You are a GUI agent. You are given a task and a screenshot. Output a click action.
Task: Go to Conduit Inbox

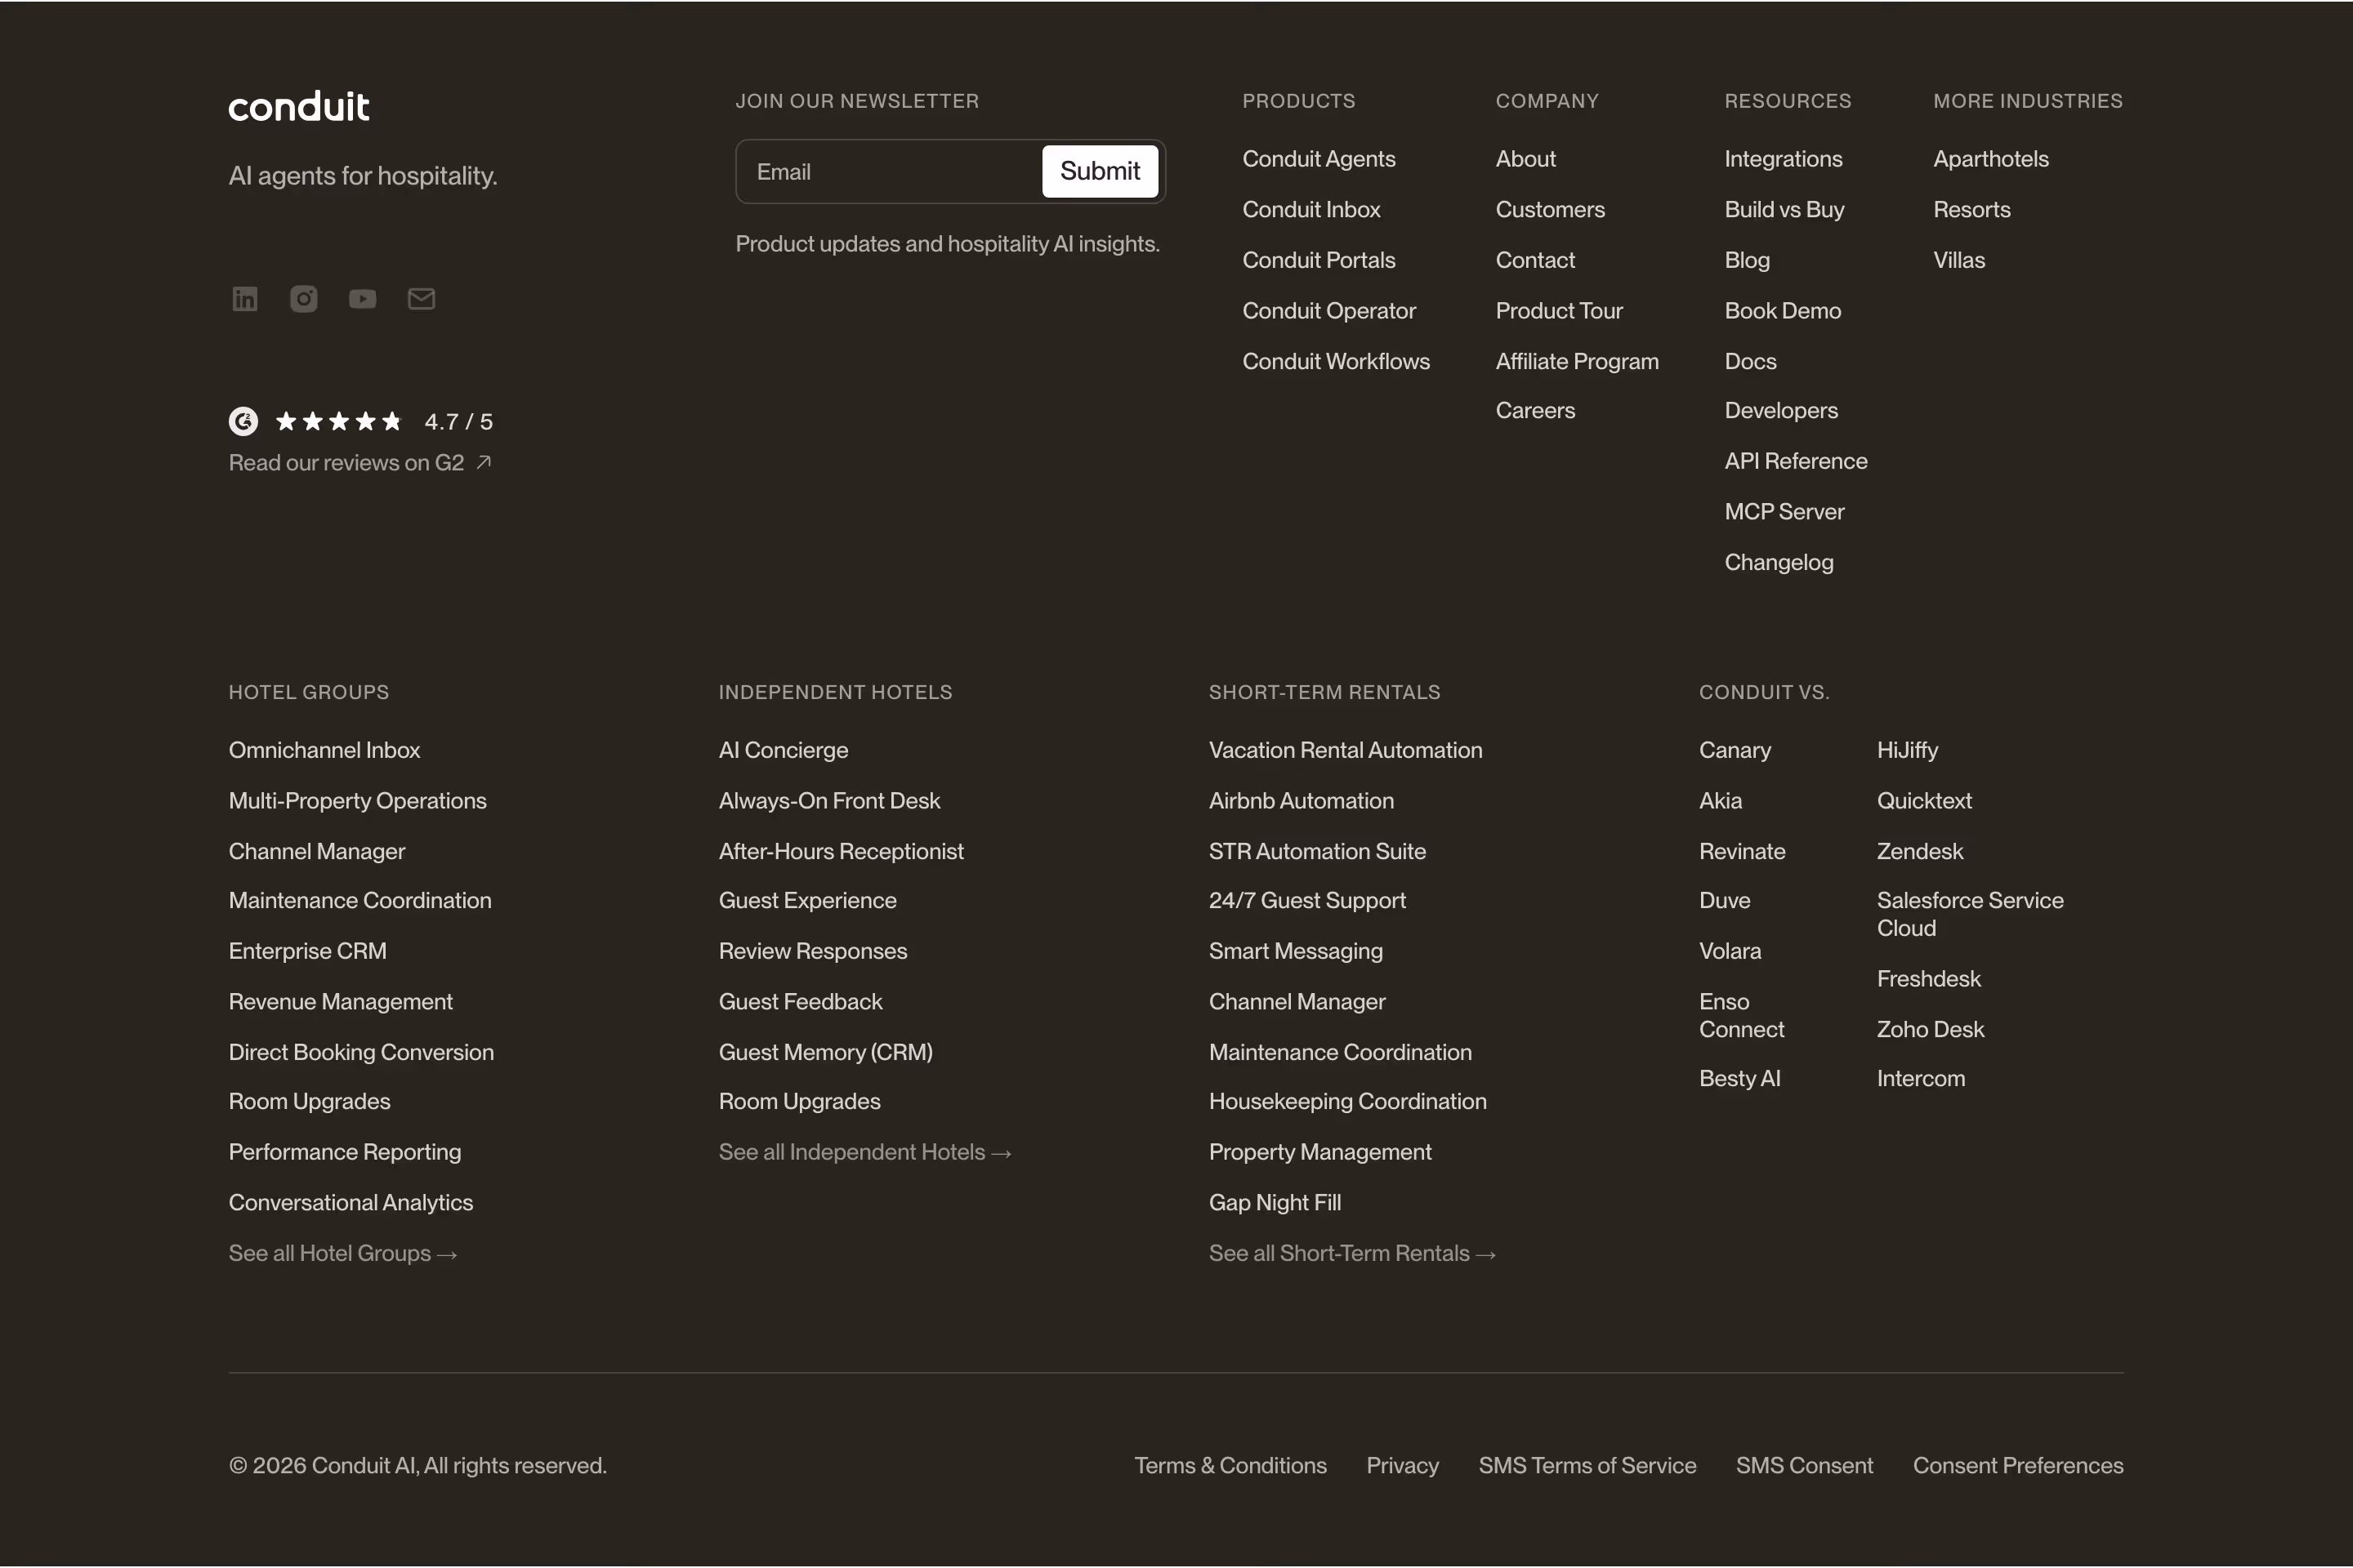pos(1310,210)
